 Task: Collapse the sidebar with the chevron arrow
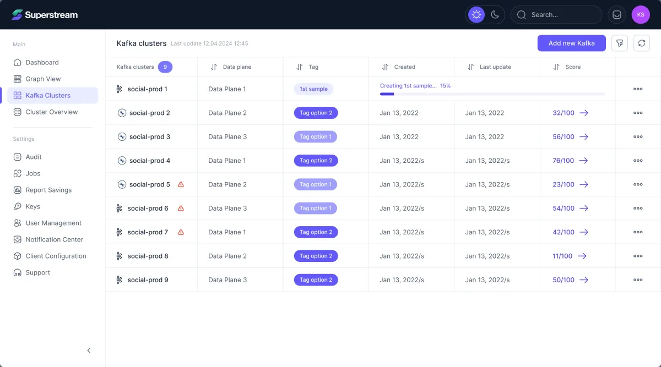(89, 350)
